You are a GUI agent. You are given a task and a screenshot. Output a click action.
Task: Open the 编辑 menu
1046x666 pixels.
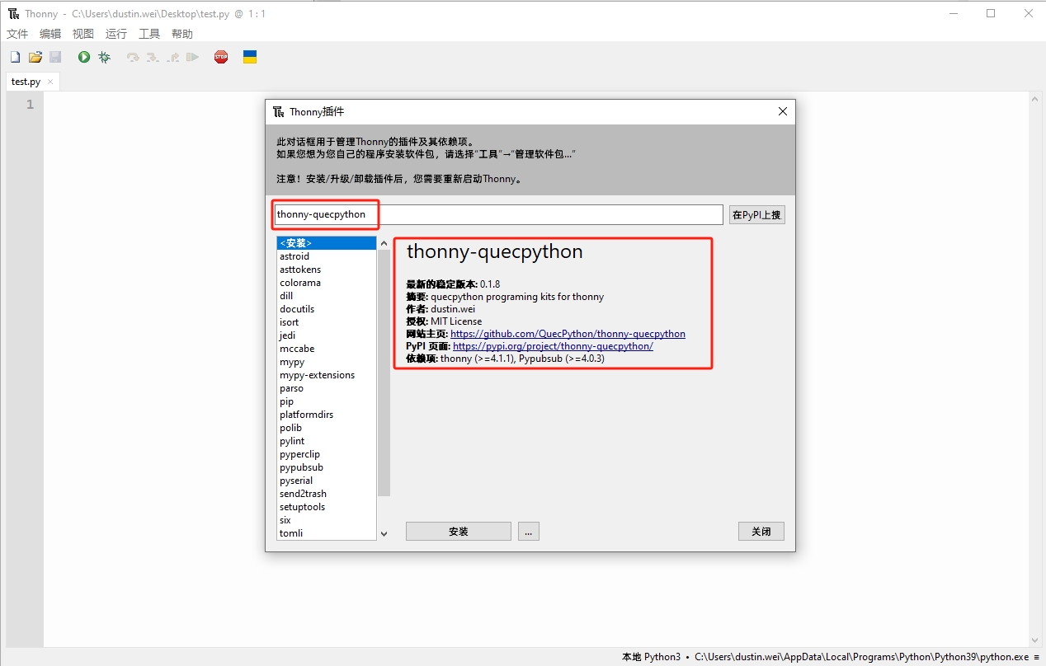[x=50, y=34]
